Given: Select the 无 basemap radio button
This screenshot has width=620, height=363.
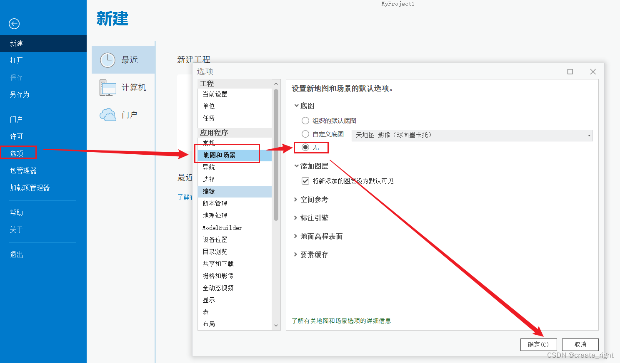Looking at the screenshot, I should 305,147.
